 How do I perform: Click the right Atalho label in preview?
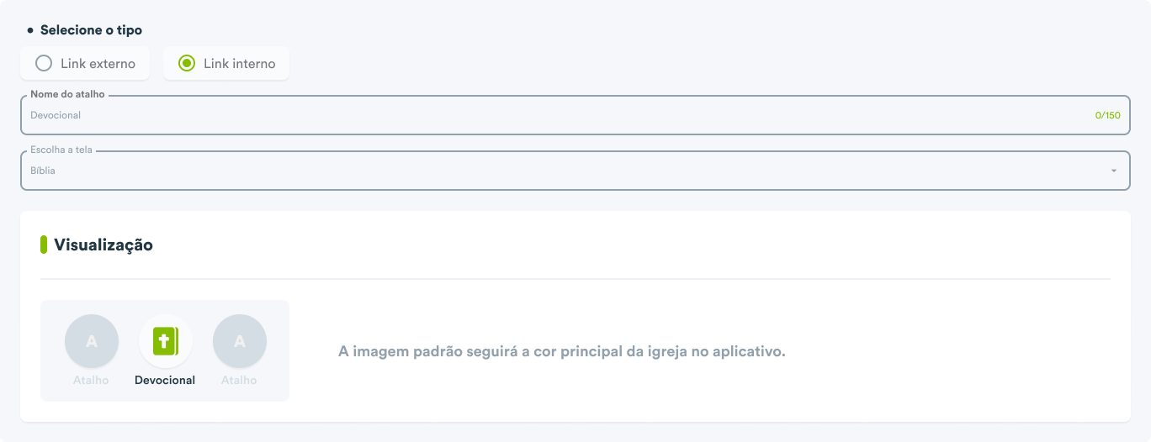(239, 380)
